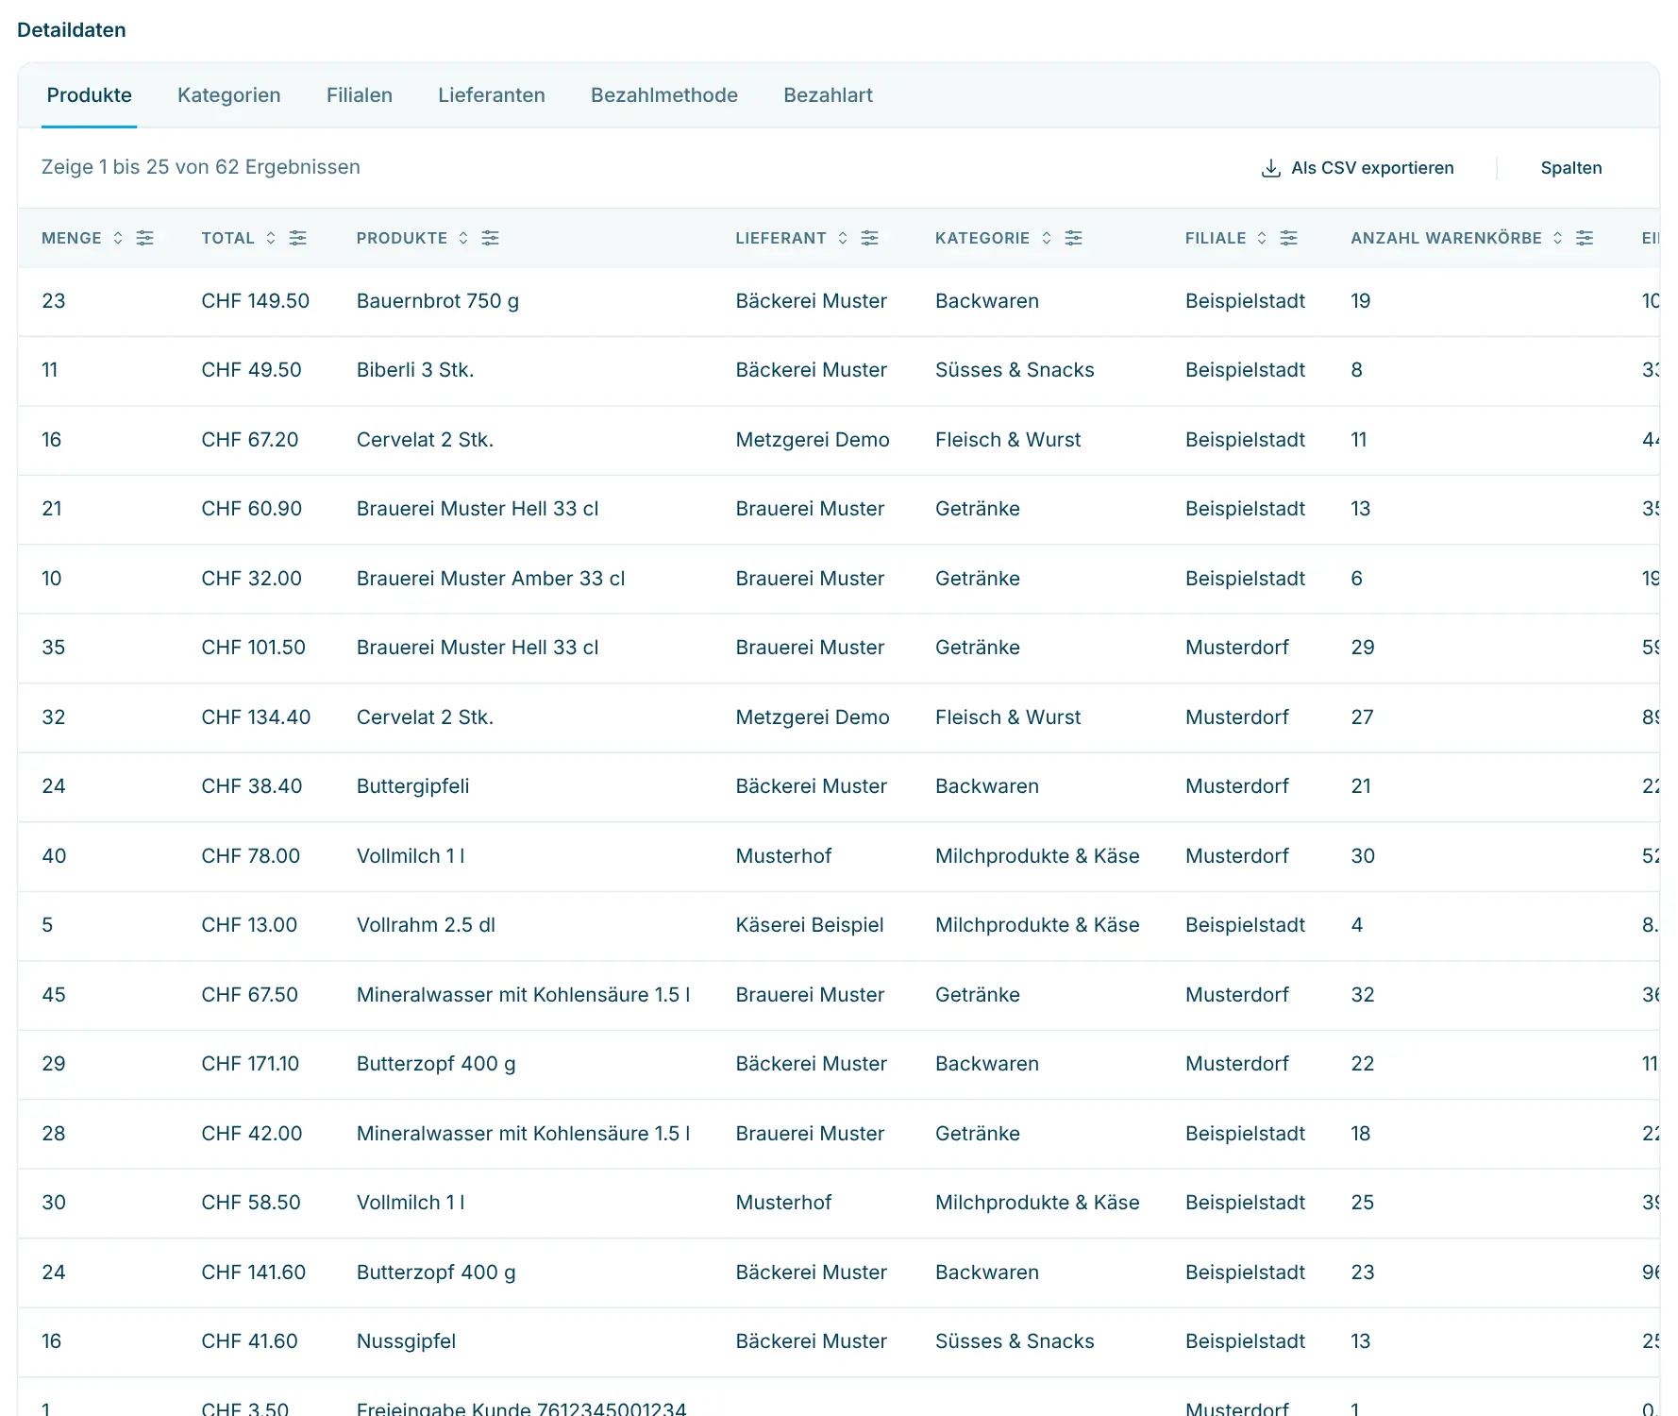Click product cell 'Buttergipfeli'
The image size is (1678, 1416).
(413, 786)
